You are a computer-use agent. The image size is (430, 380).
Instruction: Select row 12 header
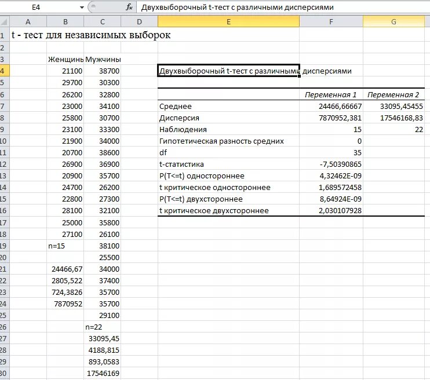click(x=4, y=164)
